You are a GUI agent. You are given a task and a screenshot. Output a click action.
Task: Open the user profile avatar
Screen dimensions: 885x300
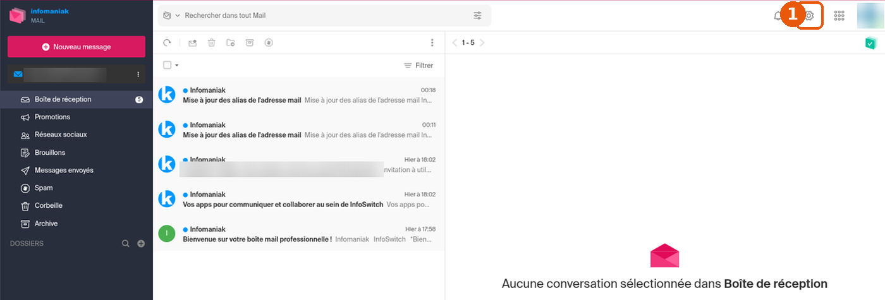click(x=870, y=15)
